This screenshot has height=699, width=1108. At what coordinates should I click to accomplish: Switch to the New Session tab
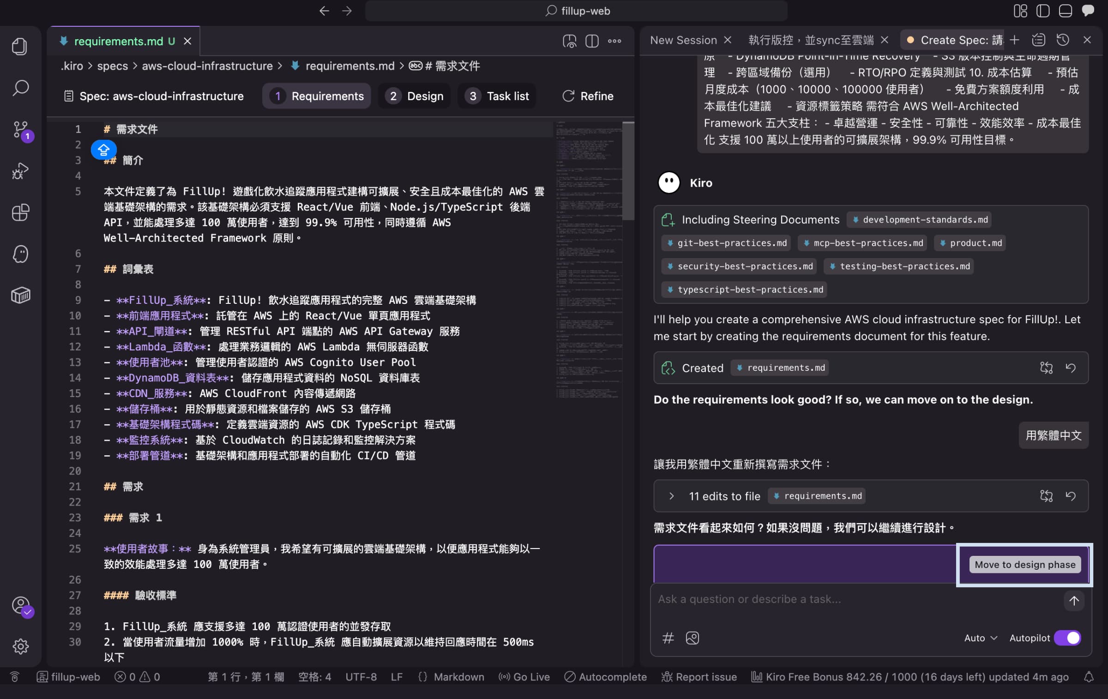click(684, 40)
